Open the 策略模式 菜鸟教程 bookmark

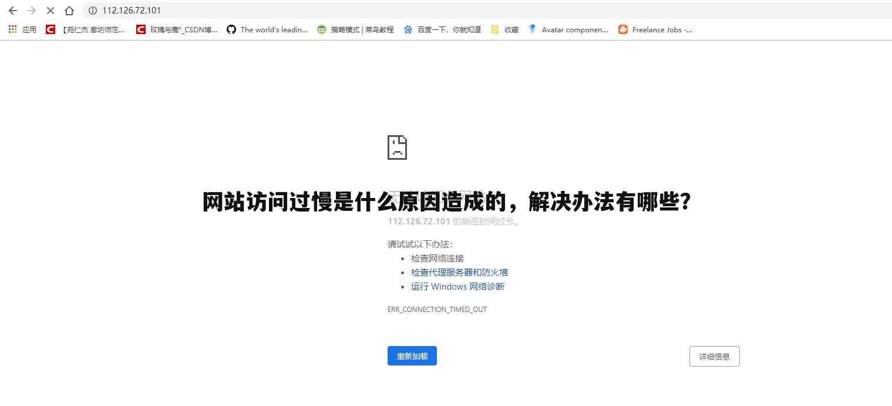click(355, 29)
